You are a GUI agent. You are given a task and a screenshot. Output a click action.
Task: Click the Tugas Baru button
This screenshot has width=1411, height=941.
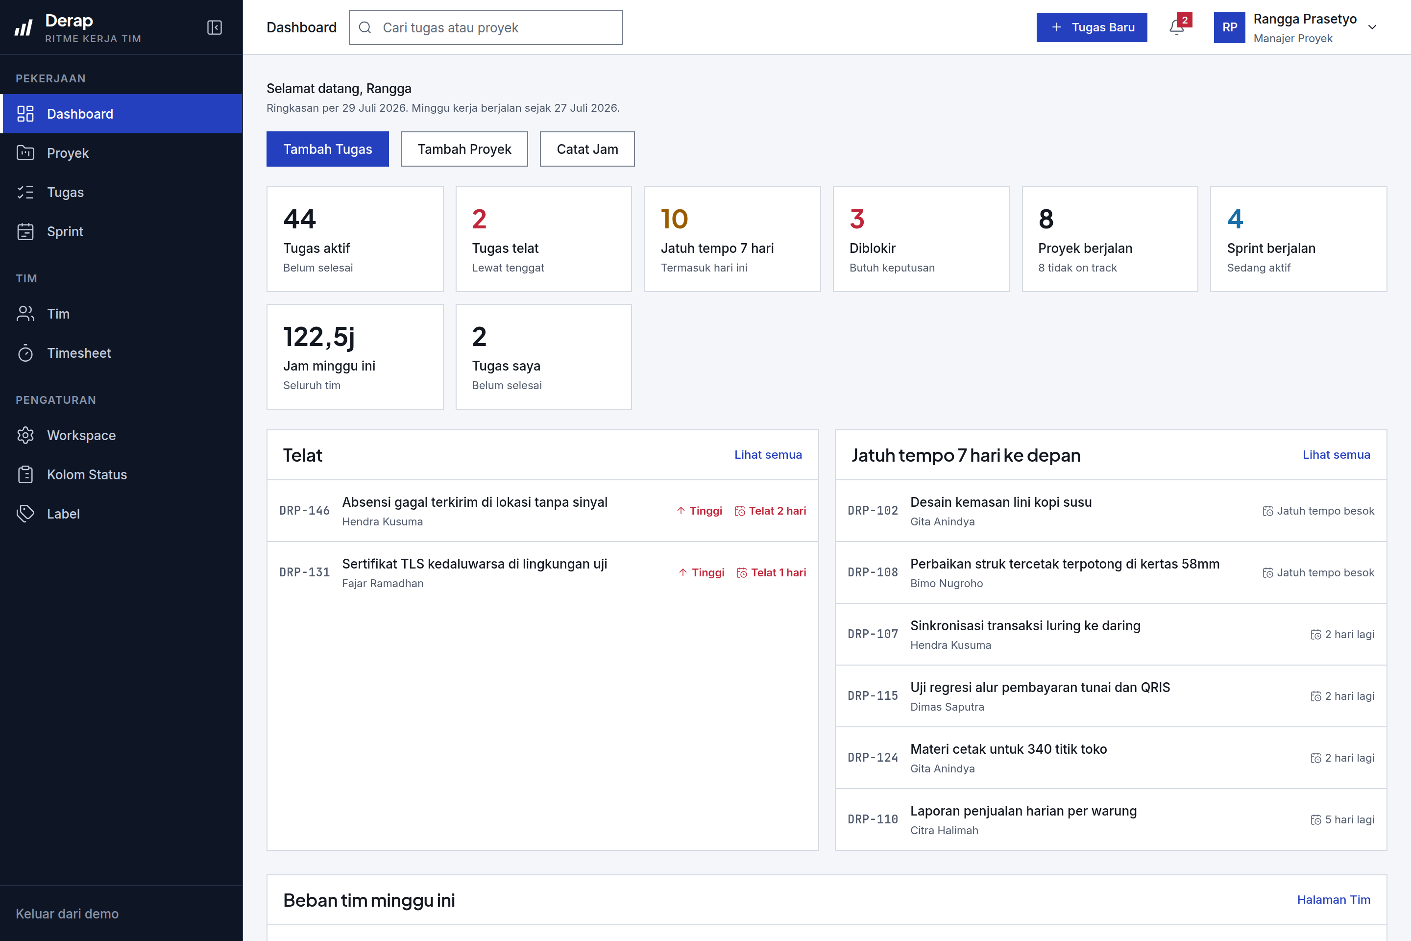coord(1091,27)
